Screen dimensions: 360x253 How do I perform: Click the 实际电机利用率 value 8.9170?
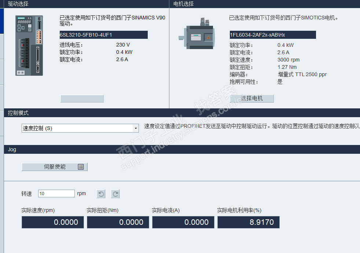(x=249, y=222)
